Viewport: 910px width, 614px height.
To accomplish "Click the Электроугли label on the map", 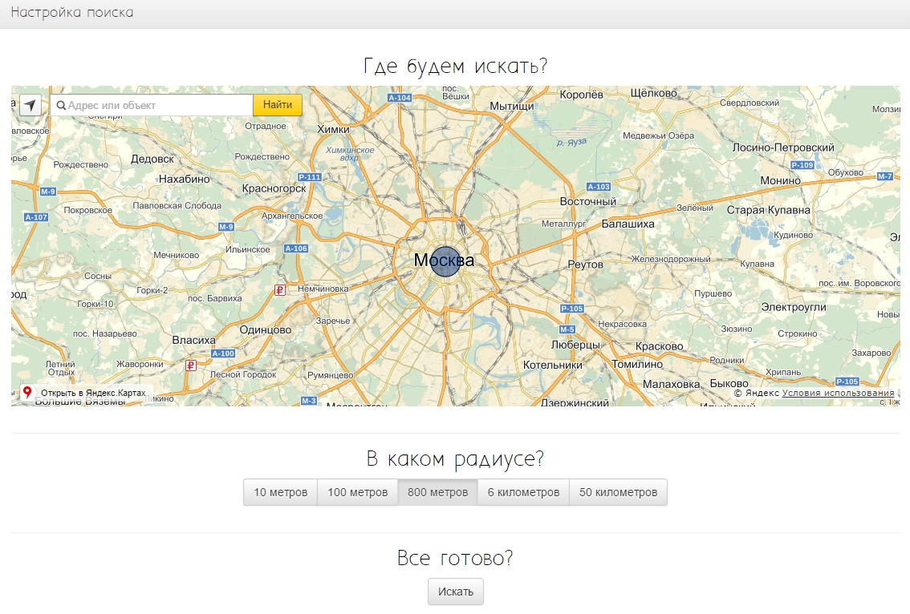I will (x=794, y=307).
